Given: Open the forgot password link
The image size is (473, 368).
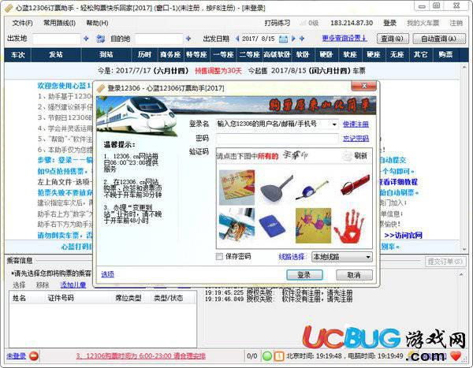Looking at the screenshot, I should coord(356,139).
